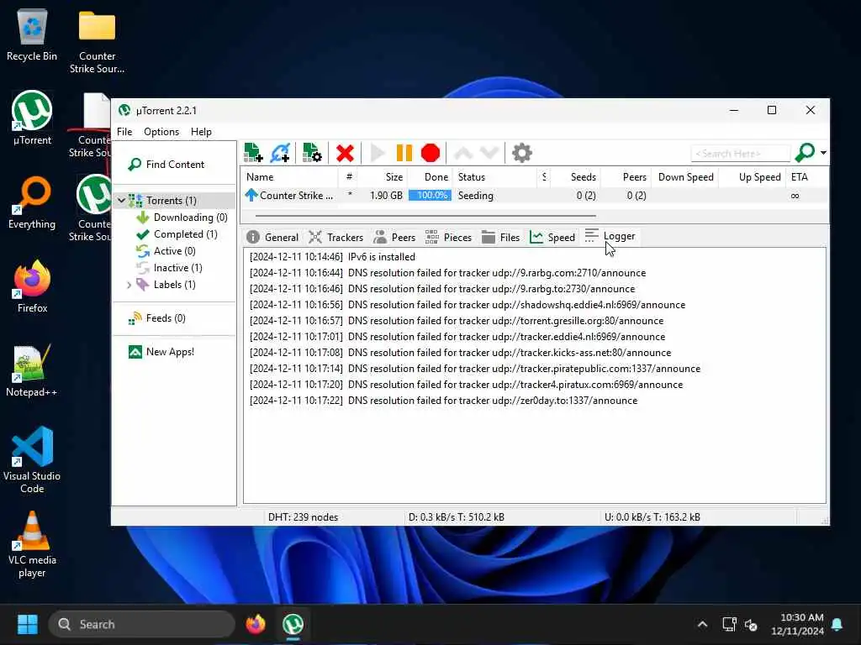The width and height of the screenshot is (861, 645).
Task: Open search provider dropdown arrow
Action: click(823, 153)
